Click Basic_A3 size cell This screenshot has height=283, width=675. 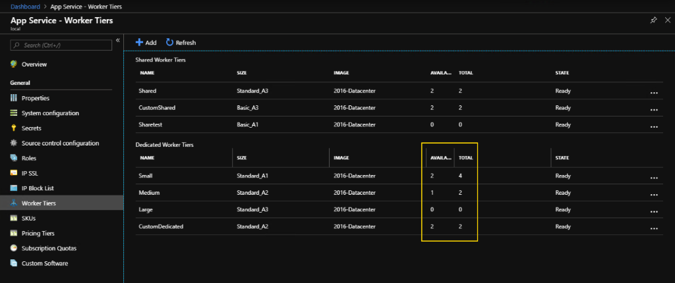pyautogui.click(x=248, y=108)
